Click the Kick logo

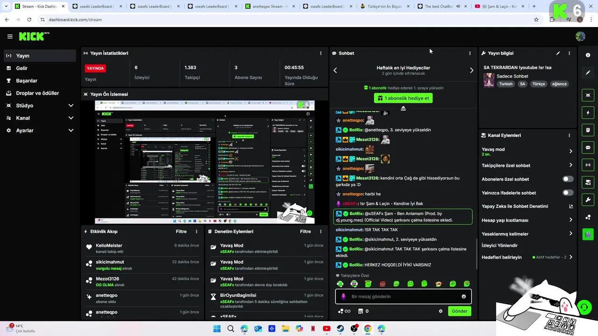[x=34, y=36]
